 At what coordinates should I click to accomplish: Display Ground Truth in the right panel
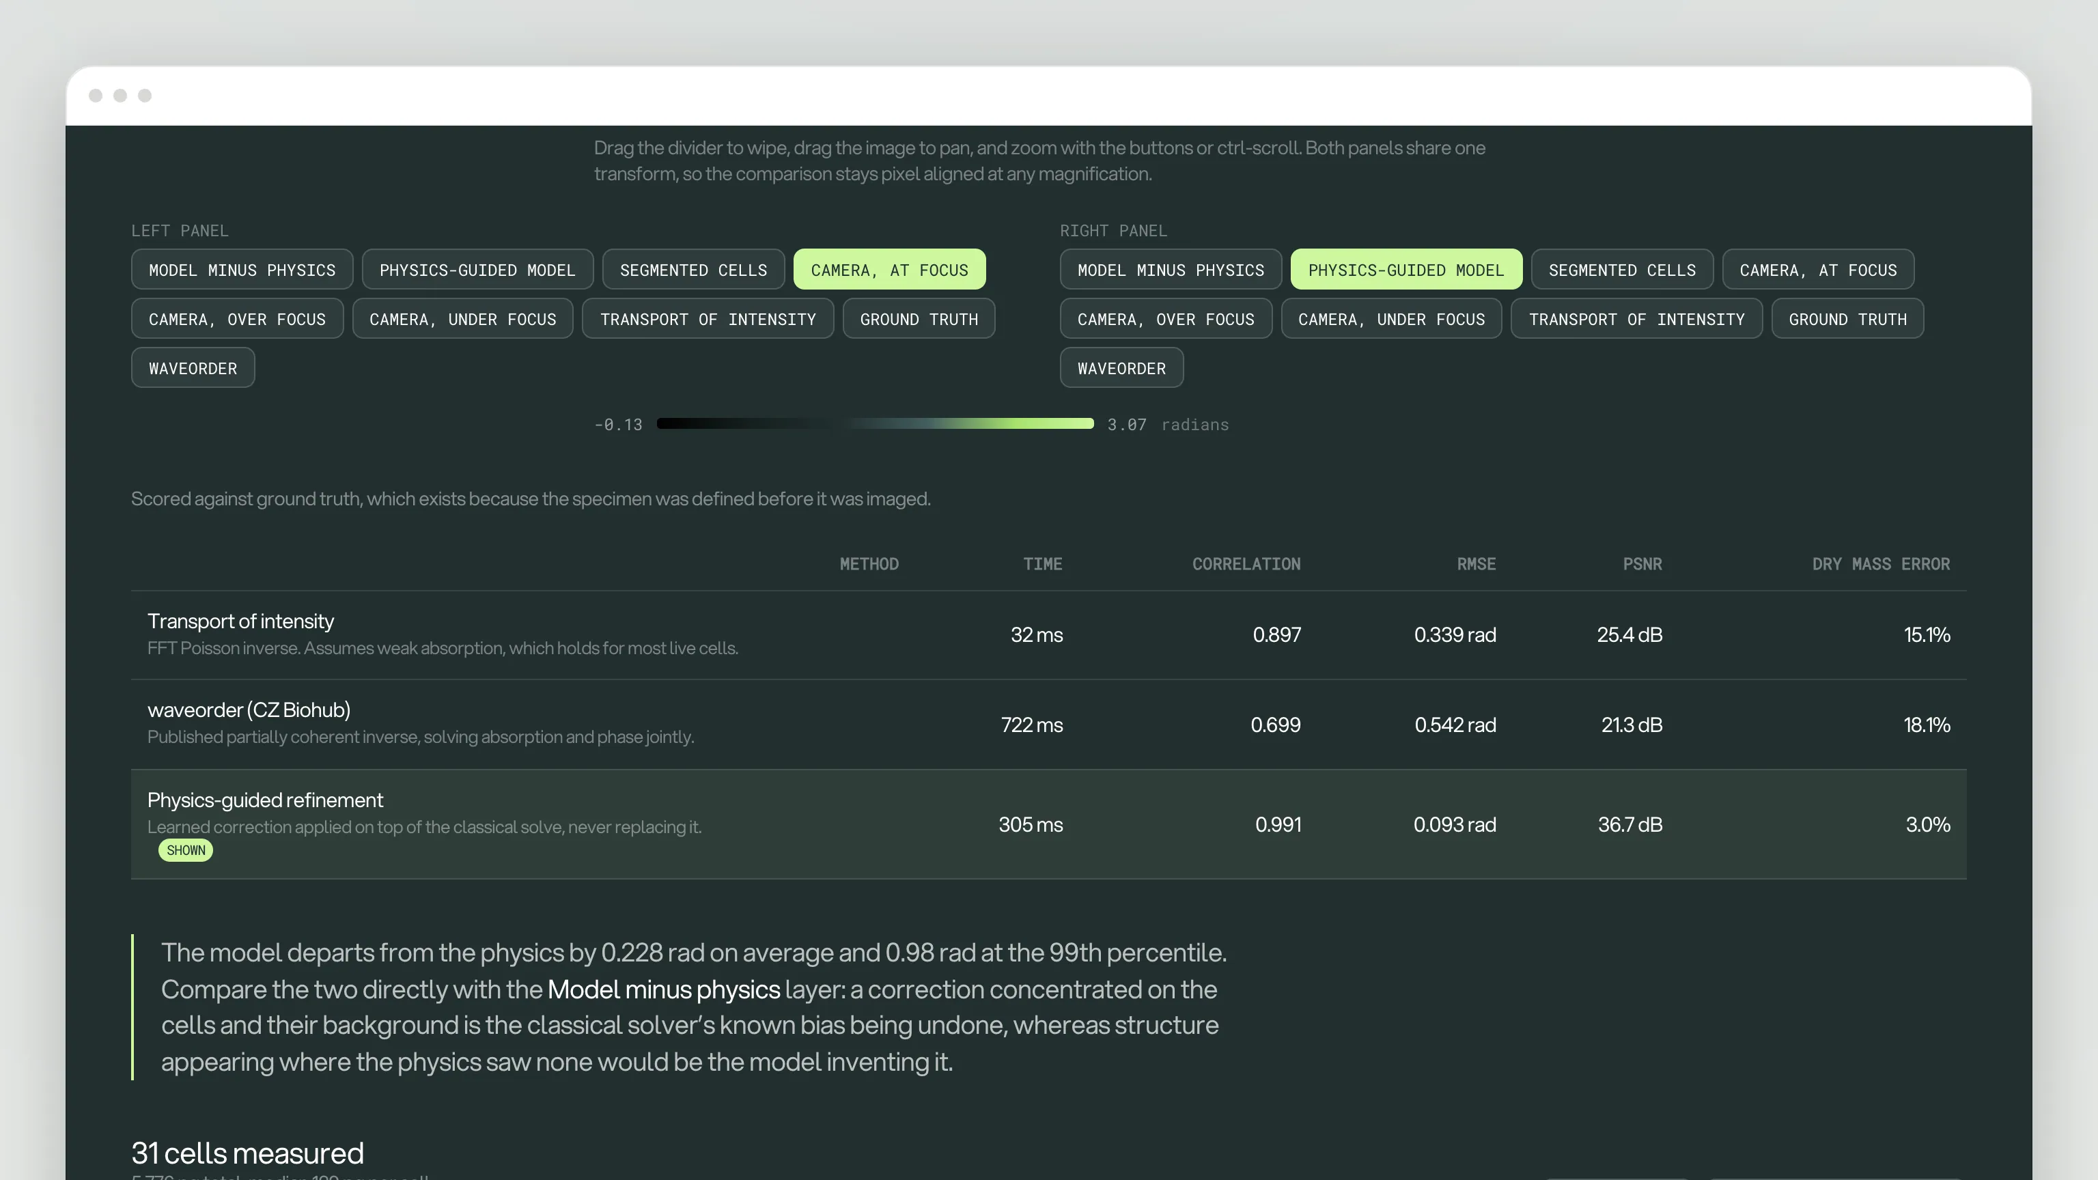click(1847, 319)
